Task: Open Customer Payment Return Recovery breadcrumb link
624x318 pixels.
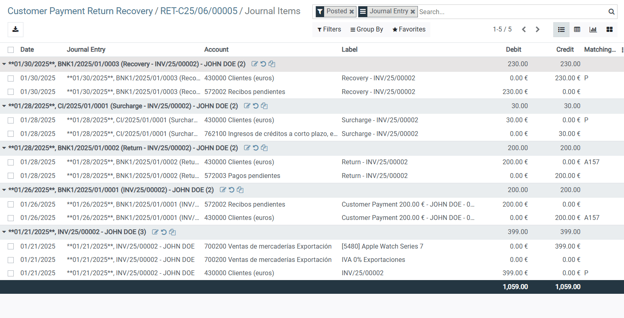Action: point(80,11)
